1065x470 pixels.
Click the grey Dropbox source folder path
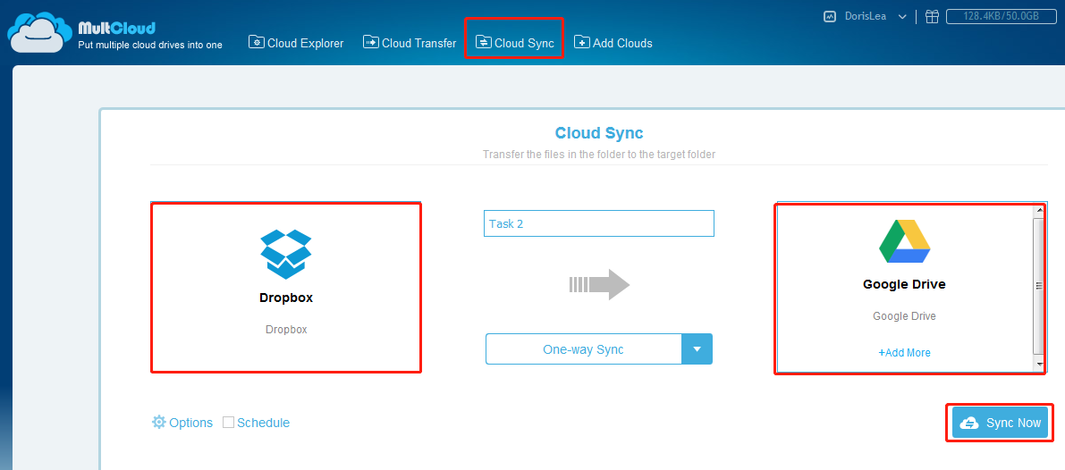point(286,330)
